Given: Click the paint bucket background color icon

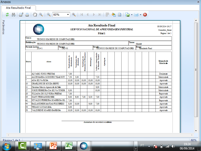Looking at the screenshot, I should click(114, 15).
